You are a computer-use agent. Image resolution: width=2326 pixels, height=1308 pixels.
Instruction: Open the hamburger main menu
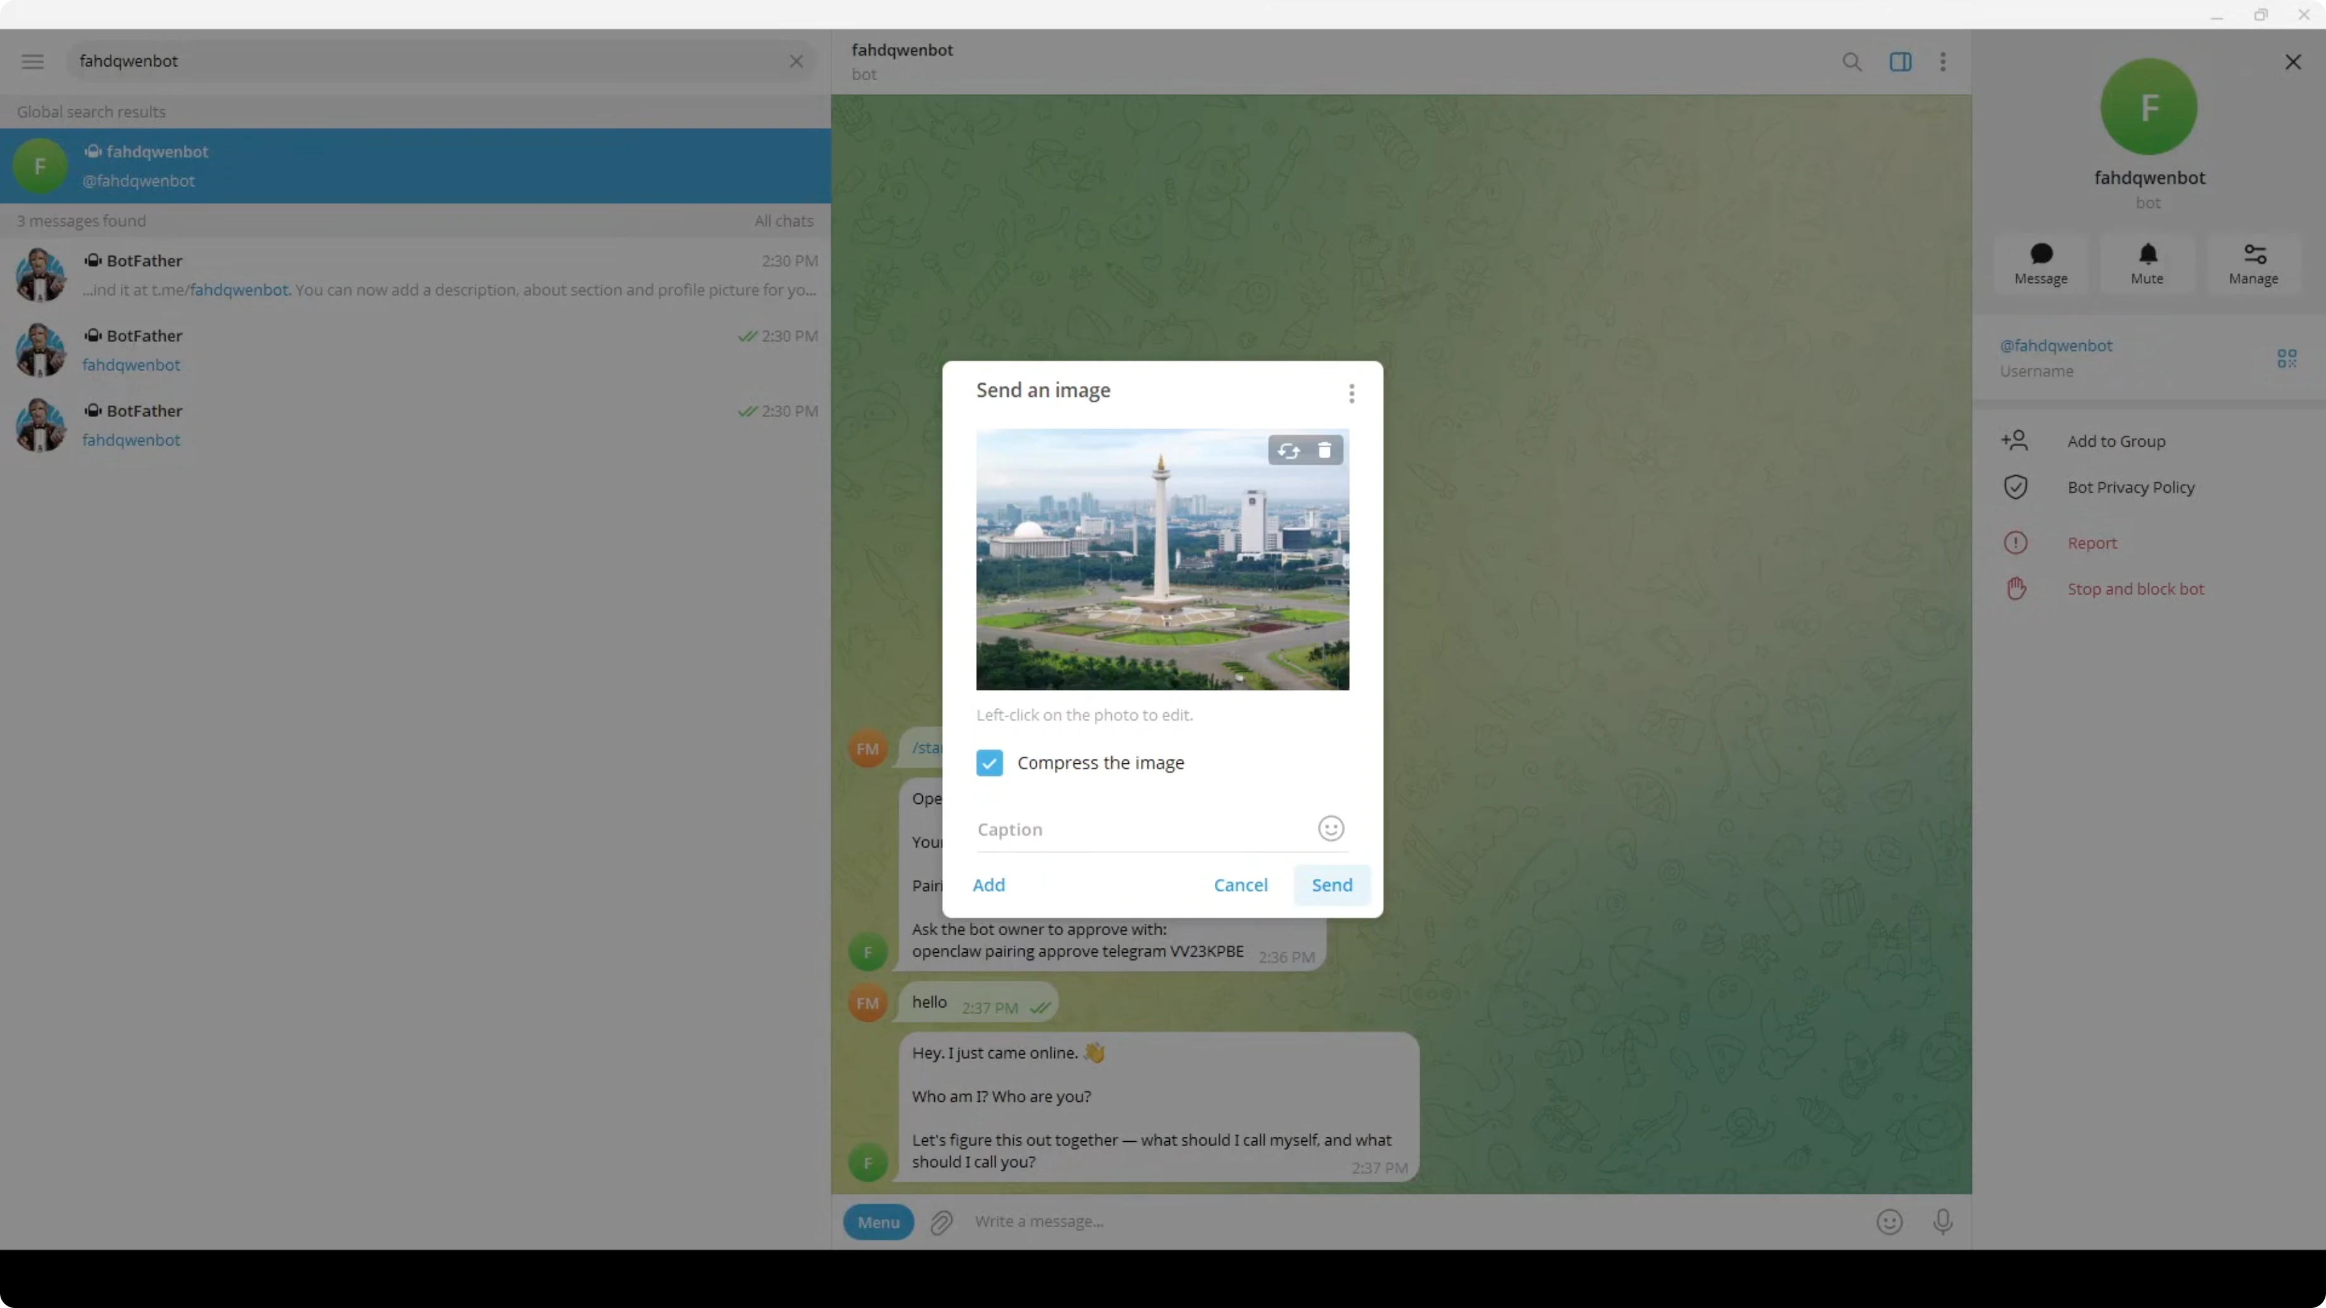pyautogui.click(x=32, y=61)
